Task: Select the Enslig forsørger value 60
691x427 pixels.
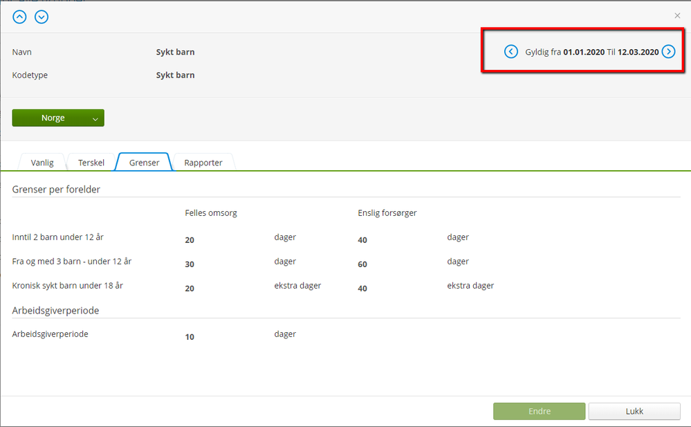Action: (362, 264)
